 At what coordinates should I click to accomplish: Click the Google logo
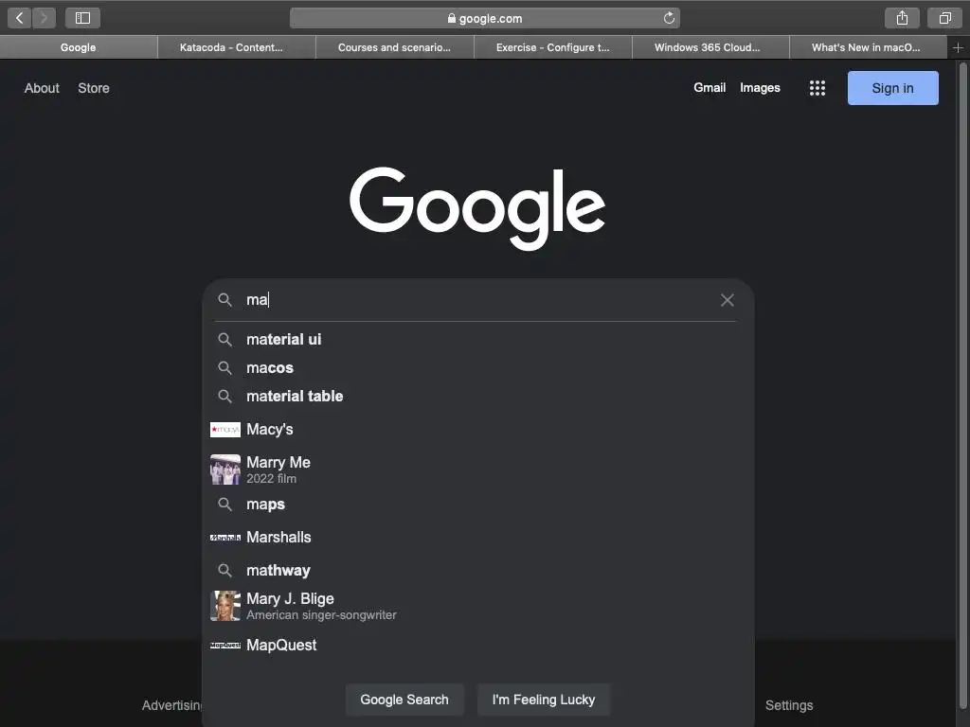(x=477, y=207)
